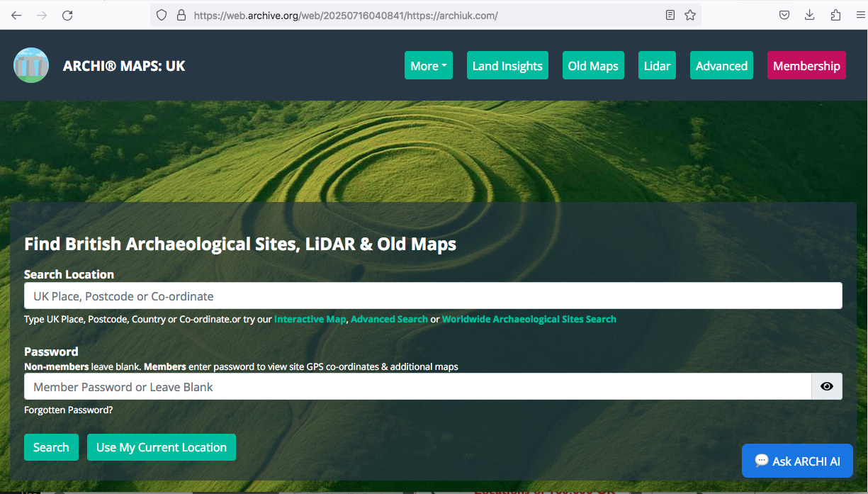
Task: Toggle reader view icon in address bar
Action: click(x=670, y=15)
